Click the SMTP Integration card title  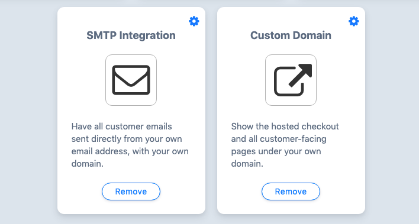pos(131,35)
